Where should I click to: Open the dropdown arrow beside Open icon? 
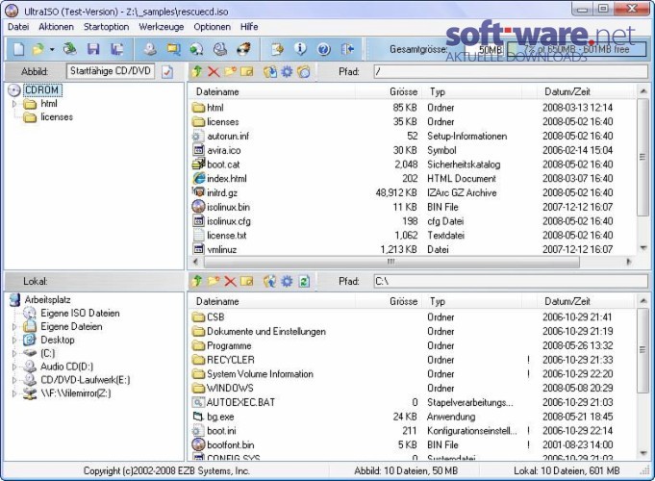[52, 50]
